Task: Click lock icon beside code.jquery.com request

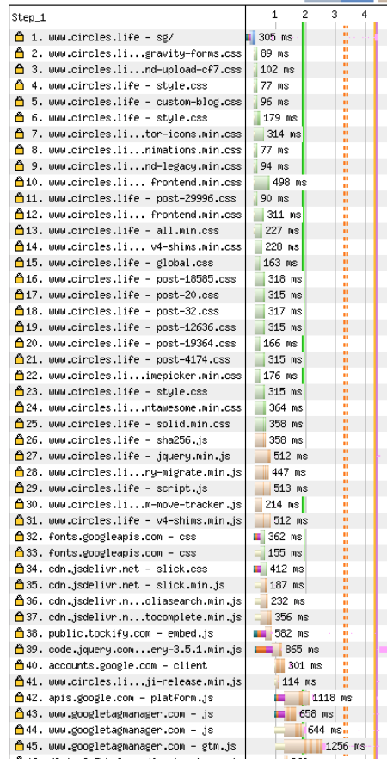Action: tap(19, 649)
